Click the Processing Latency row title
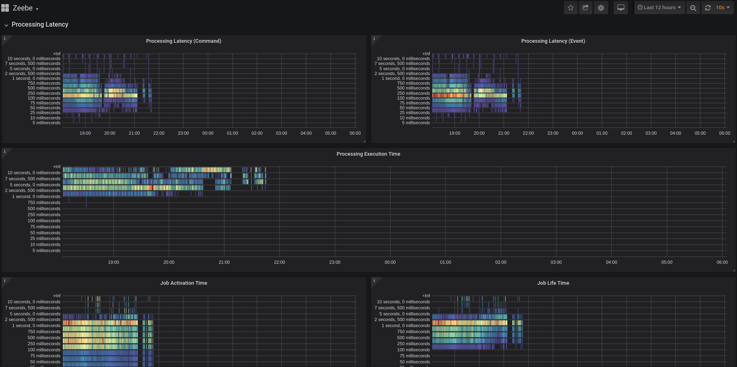 tap(40, 25)
